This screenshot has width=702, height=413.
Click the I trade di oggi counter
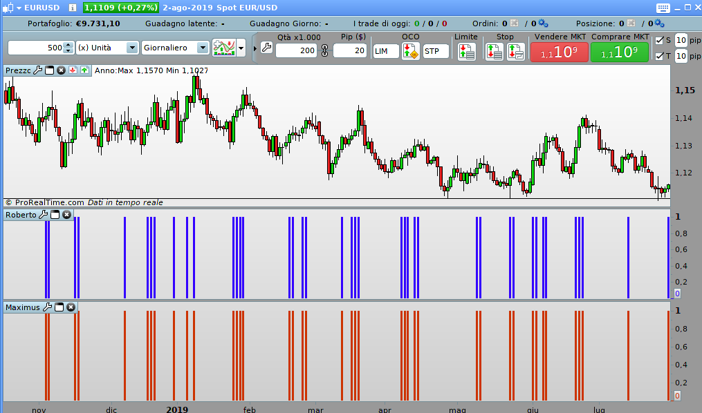(400, 23)
